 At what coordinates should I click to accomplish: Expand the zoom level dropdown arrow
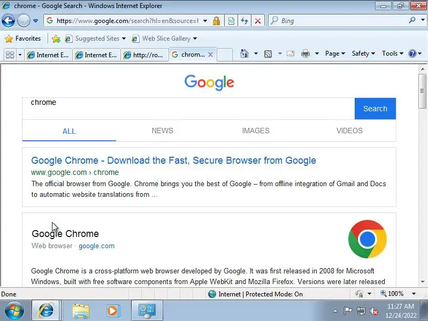414,294
